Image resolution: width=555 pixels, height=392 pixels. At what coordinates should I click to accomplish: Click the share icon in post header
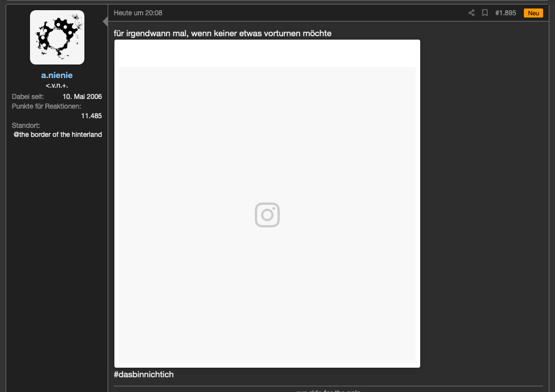471,13
